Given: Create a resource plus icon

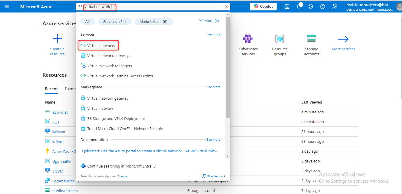Looking at the screenshot, I should (x=57, y=39).
